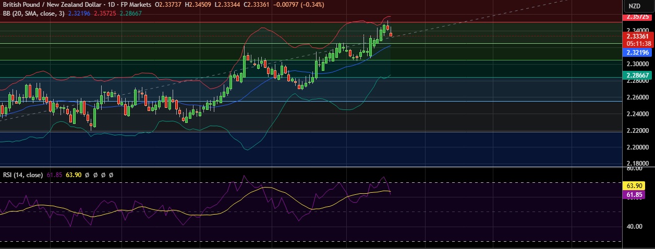Image resolution: width=655 pixels, height=249 pixels.
Task: Select the BB (20, SMA, close, 3) indicator legend
Action: coord(33,14)
